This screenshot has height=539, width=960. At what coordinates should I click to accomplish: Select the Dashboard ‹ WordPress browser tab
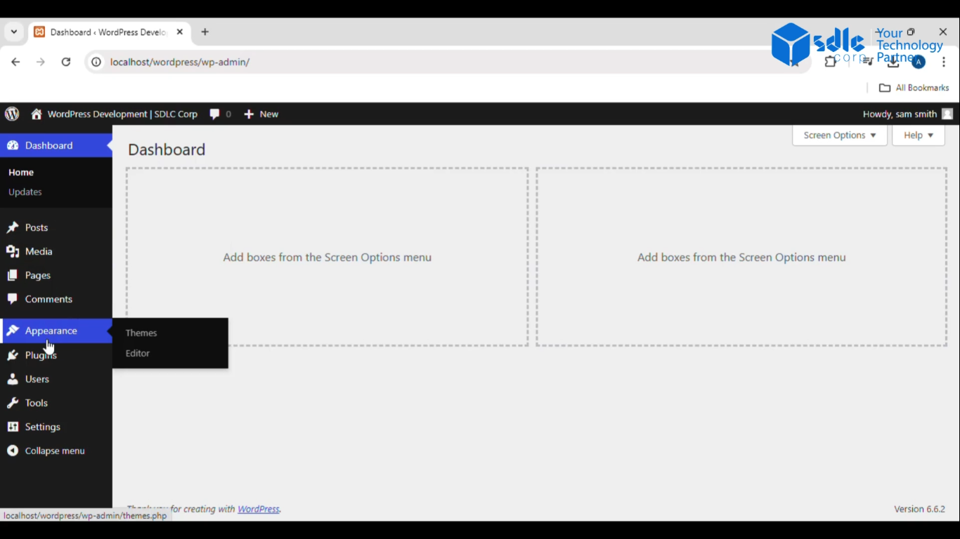[109, 32]
